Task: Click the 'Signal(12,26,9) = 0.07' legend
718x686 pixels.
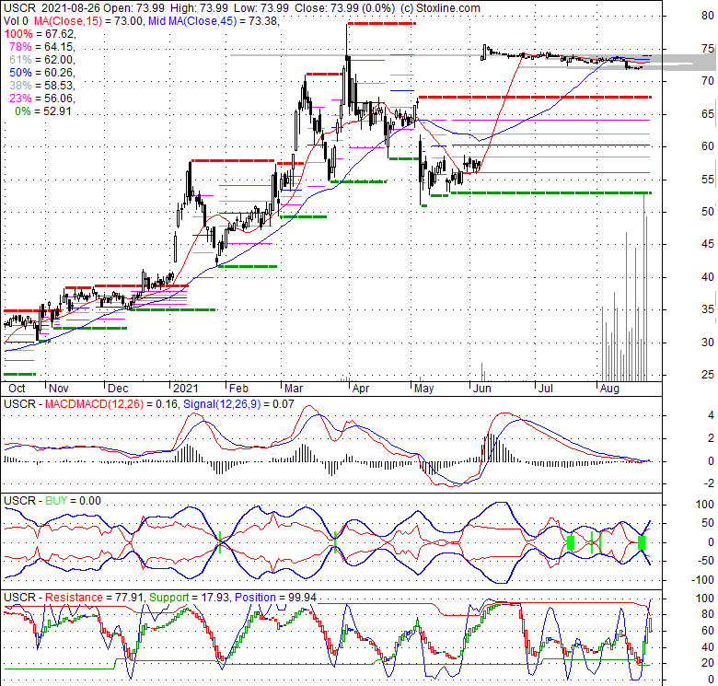Action: tap(238, 404)
